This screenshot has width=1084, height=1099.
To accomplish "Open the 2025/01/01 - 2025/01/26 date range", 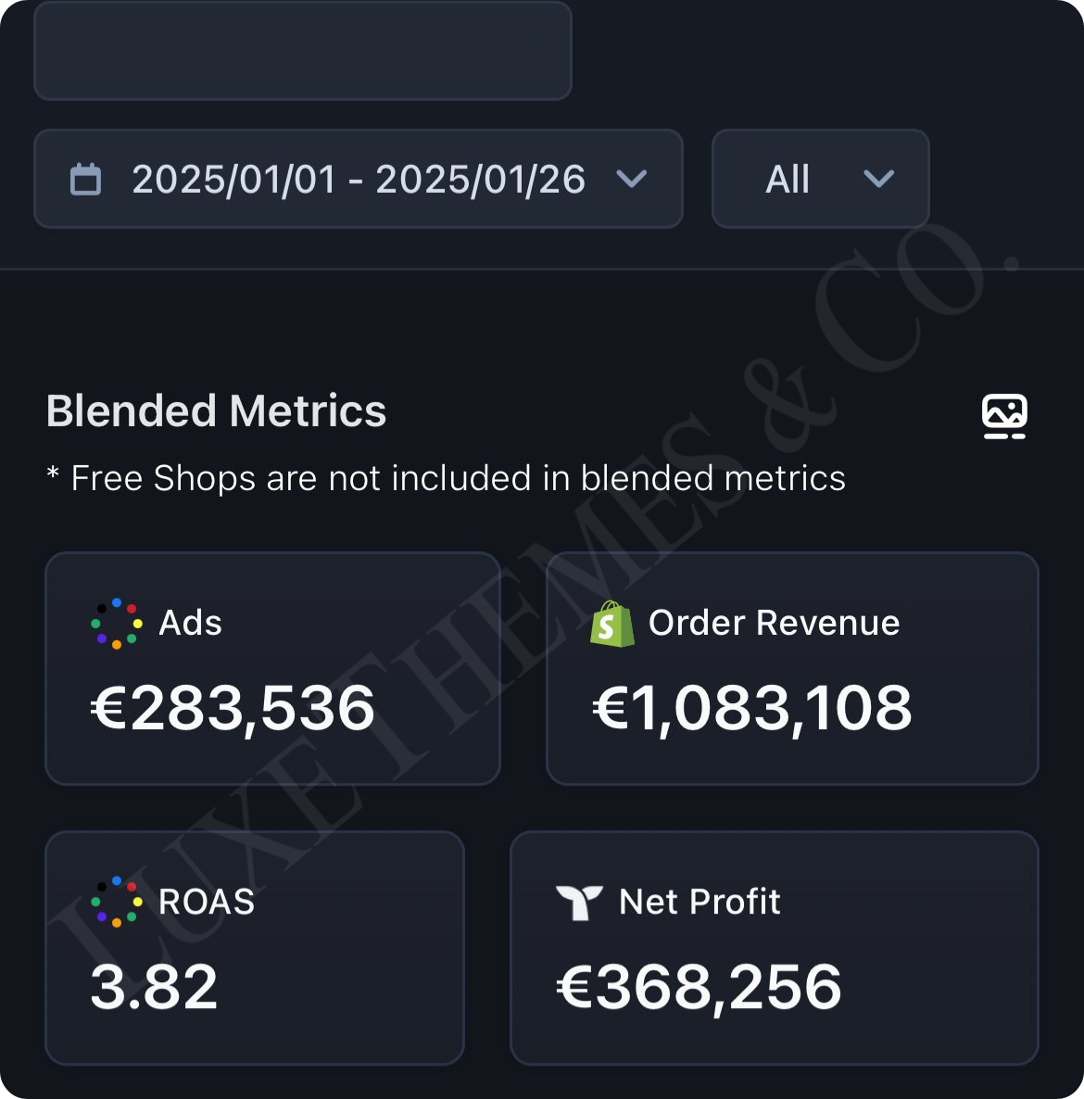I will 359,179.
